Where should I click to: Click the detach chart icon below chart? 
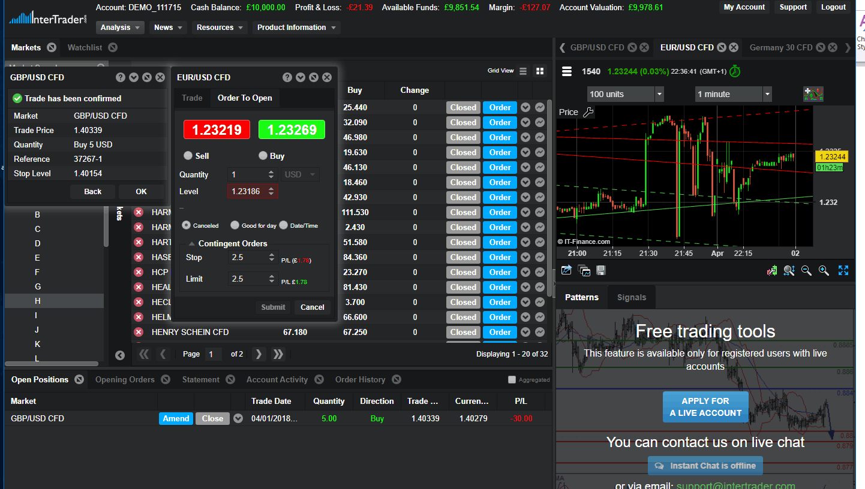point(566,270)
